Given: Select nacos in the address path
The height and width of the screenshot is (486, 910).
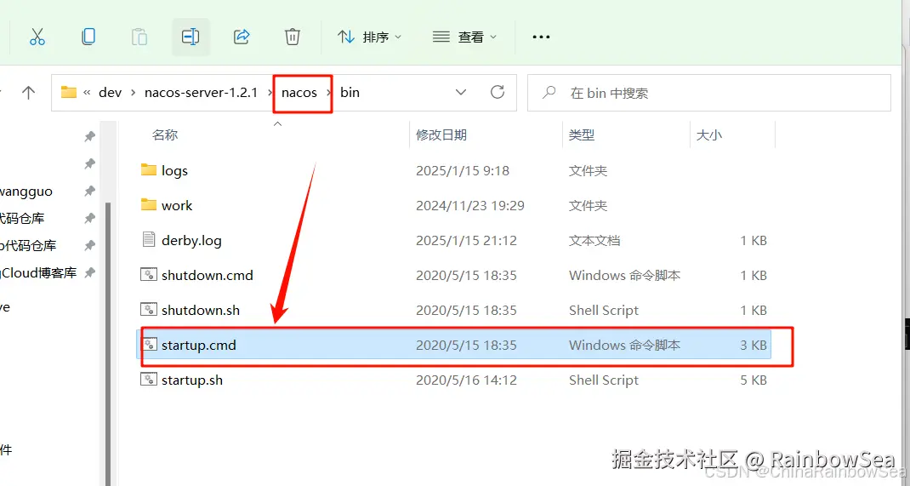Looking at the screenshot, I should 299,92.
